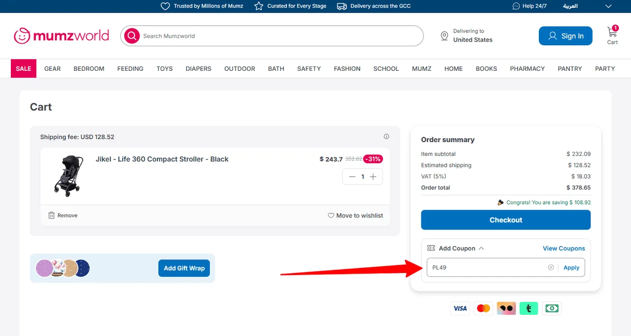Click the cash on delivery payment icon

click(551, 308)
